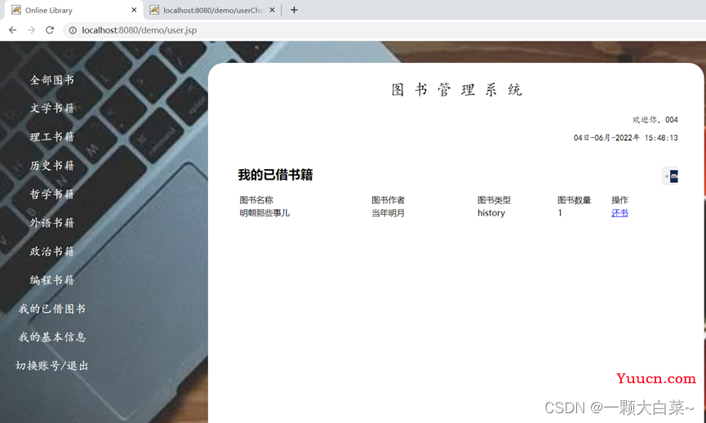The image size is (706, 423).
Task: Click the 图书数量 column header
Action: [x=574, y=200]
